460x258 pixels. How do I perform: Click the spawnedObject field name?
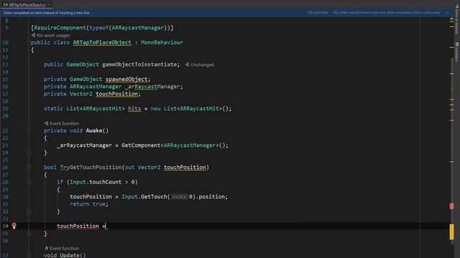126,79
